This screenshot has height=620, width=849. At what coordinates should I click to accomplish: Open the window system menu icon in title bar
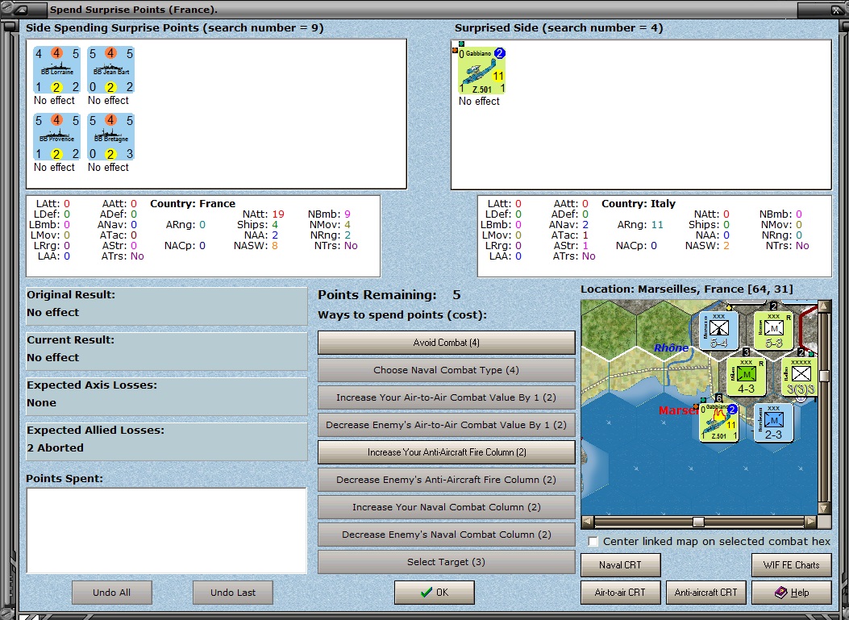click(x=23, y=9)
